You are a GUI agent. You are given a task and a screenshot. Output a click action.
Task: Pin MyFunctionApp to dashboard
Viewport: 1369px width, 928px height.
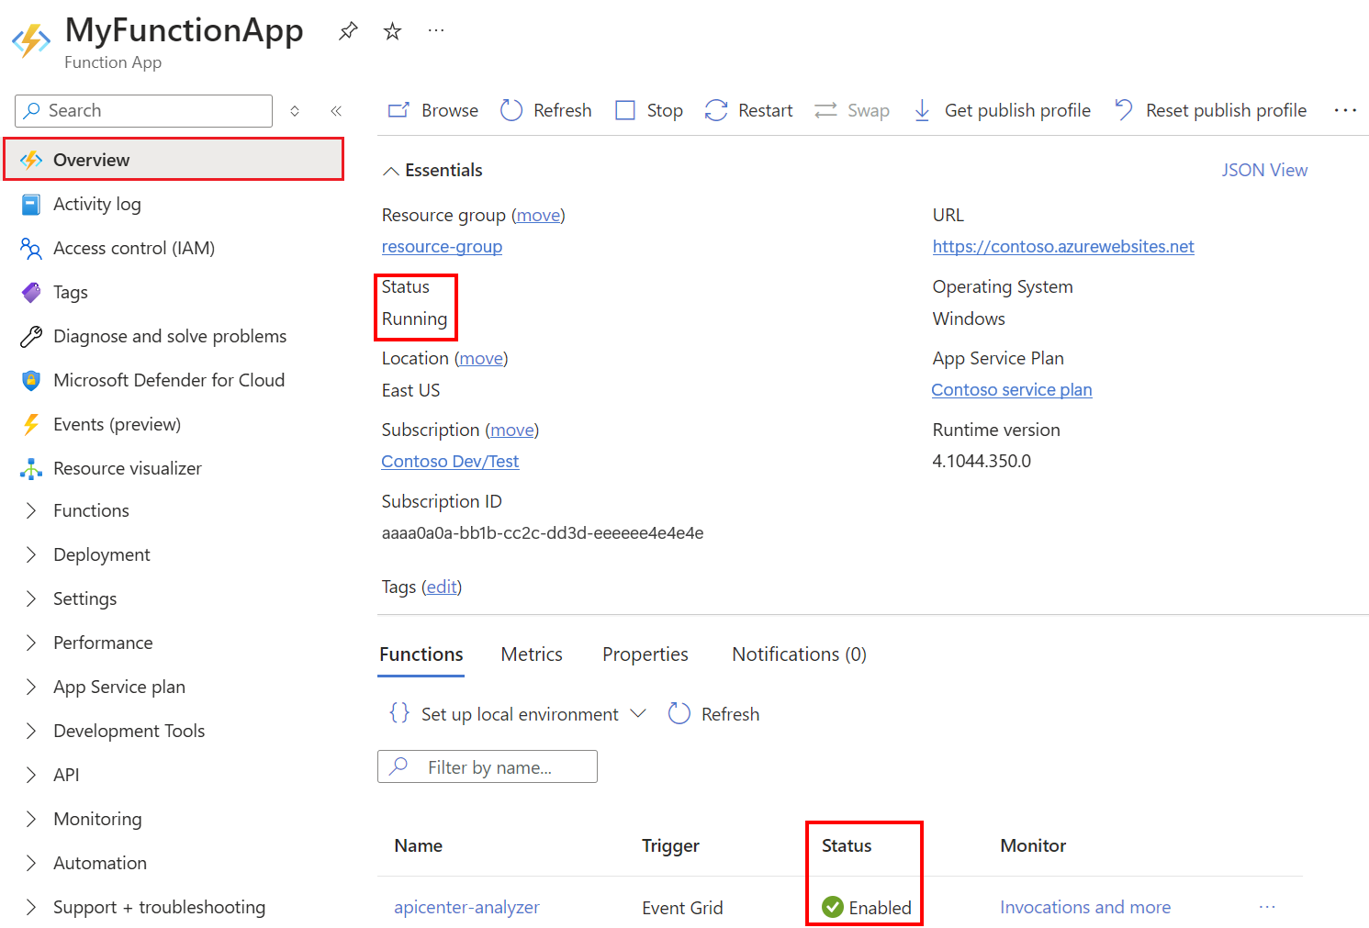tap(347, 30)
